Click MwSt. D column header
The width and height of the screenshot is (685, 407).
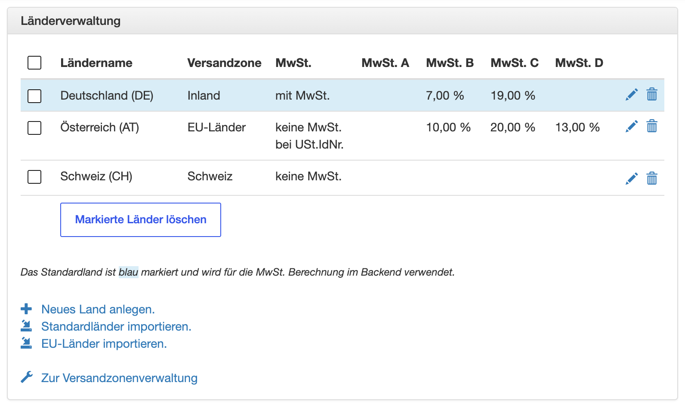(579, 63)
